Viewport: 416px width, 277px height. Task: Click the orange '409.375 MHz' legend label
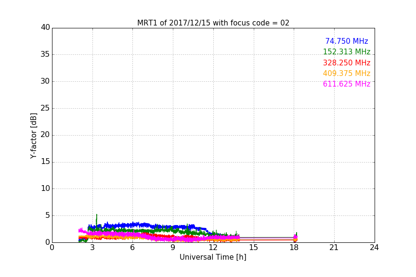coord(347,74)
